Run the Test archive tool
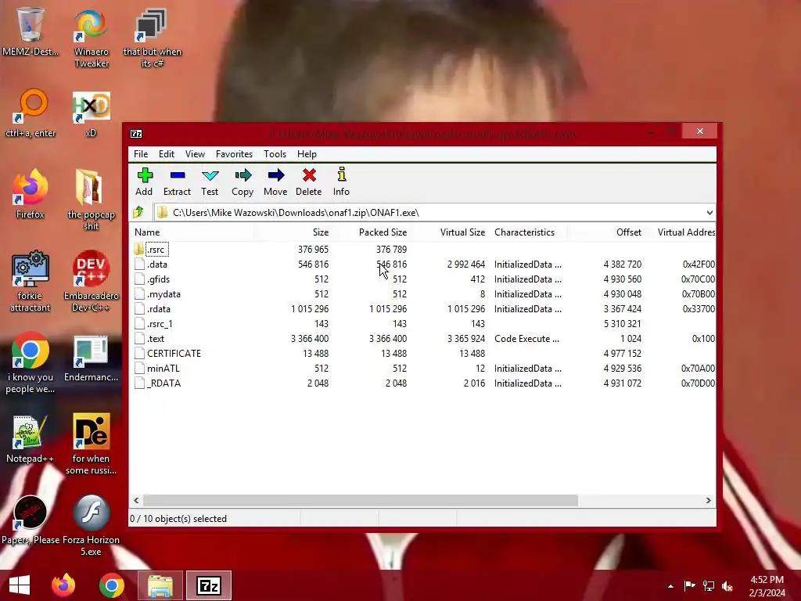The image size is (801, 601). (x=210, y=182)
